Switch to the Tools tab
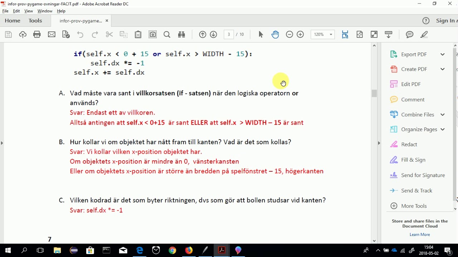The width and height of the screenshot is (458, 257). click(x=35, y=21)
